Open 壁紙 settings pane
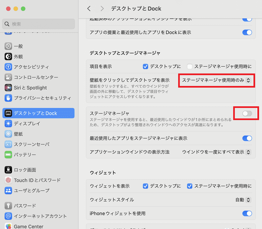 pos(38,134)
